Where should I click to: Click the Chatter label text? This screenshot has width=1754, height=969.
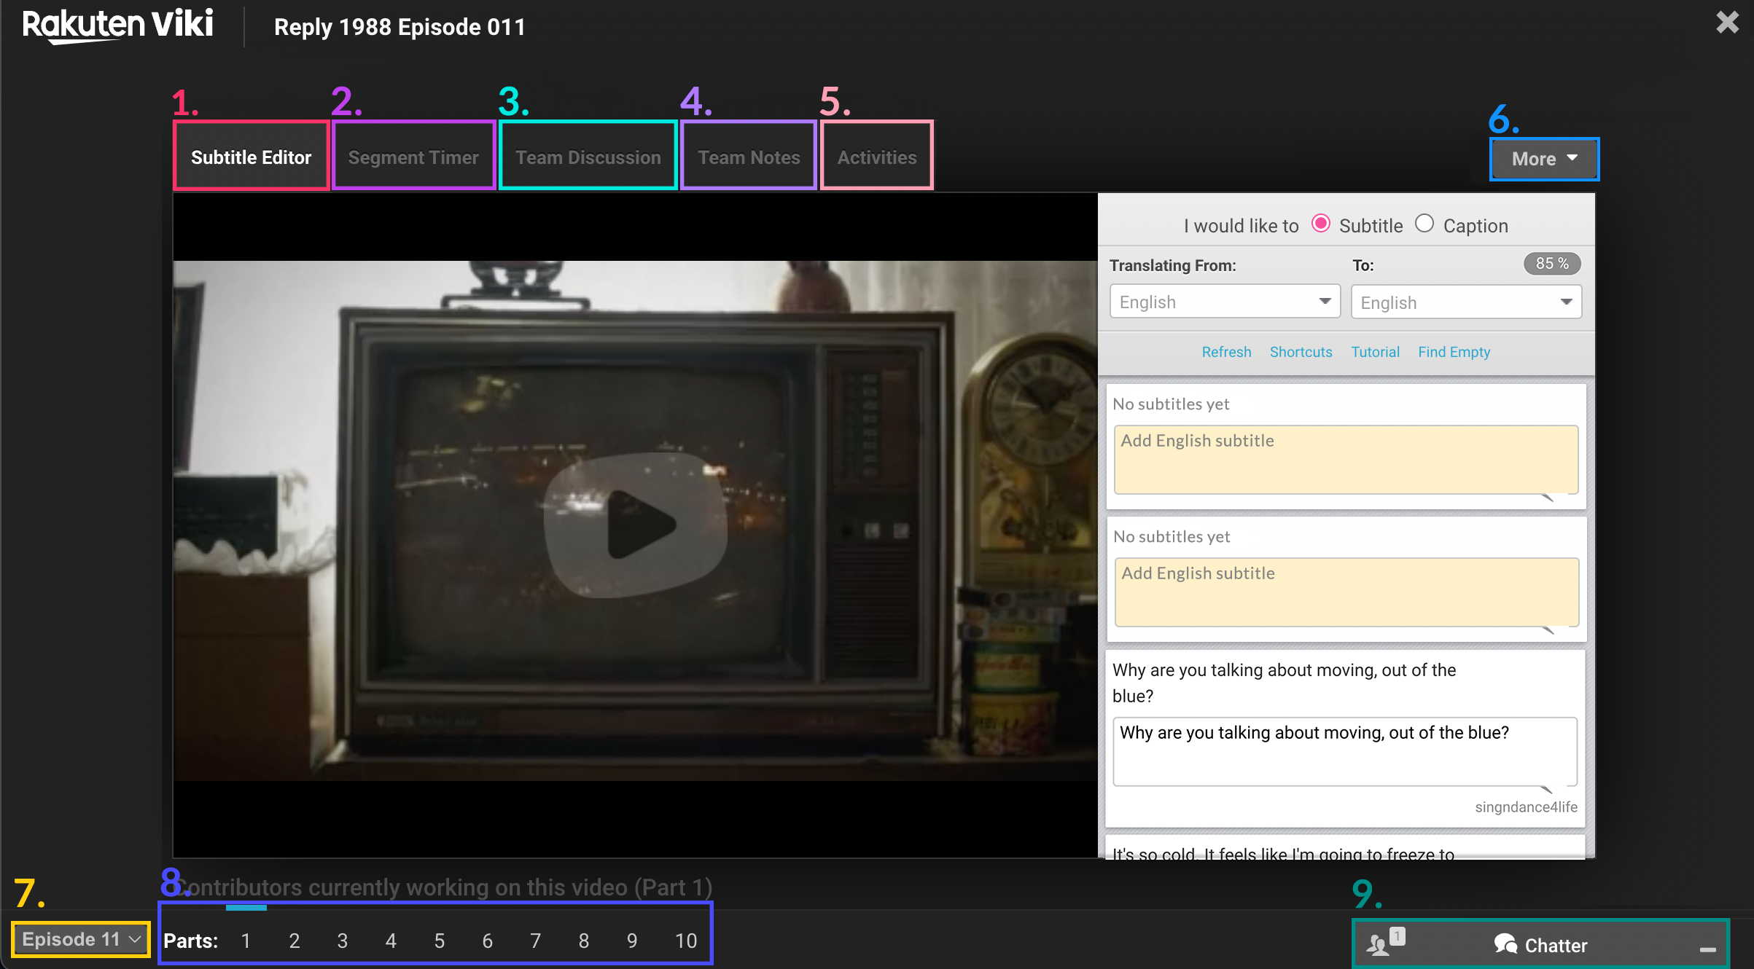tap(1556, 945)
